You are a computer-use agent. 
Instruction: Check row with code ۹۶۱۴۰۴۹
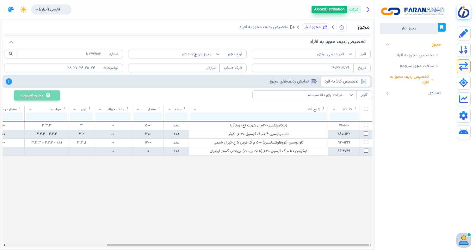pos(366,151)
